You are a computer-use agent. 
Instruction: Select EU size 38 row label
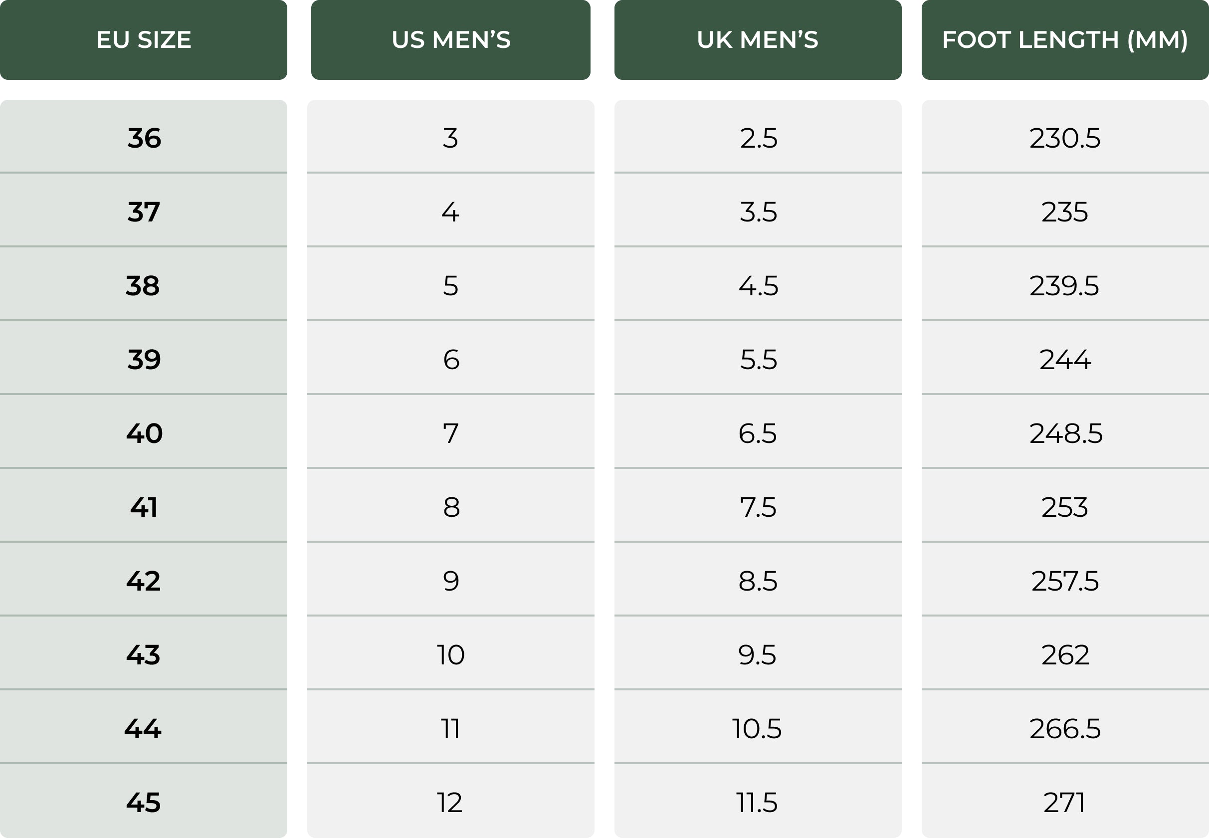point(143,283)
